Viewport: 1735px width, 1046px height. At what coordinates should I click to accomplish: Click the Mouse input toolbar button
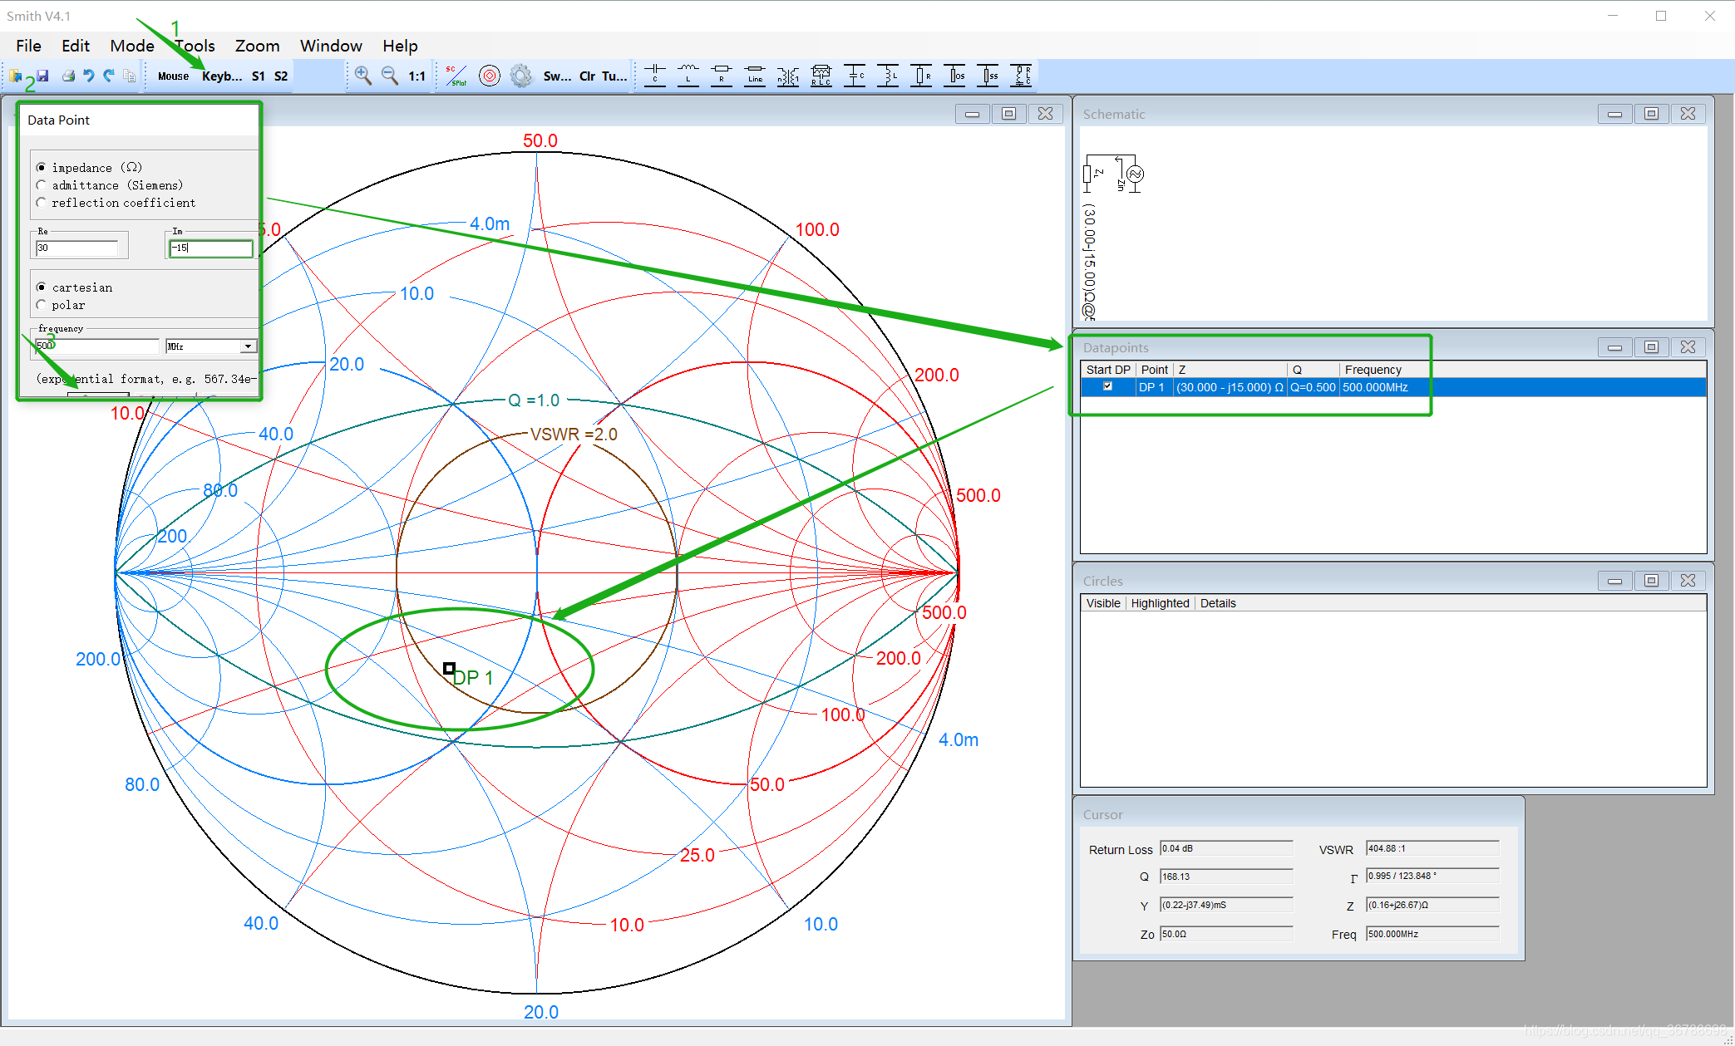pos(173,76)
